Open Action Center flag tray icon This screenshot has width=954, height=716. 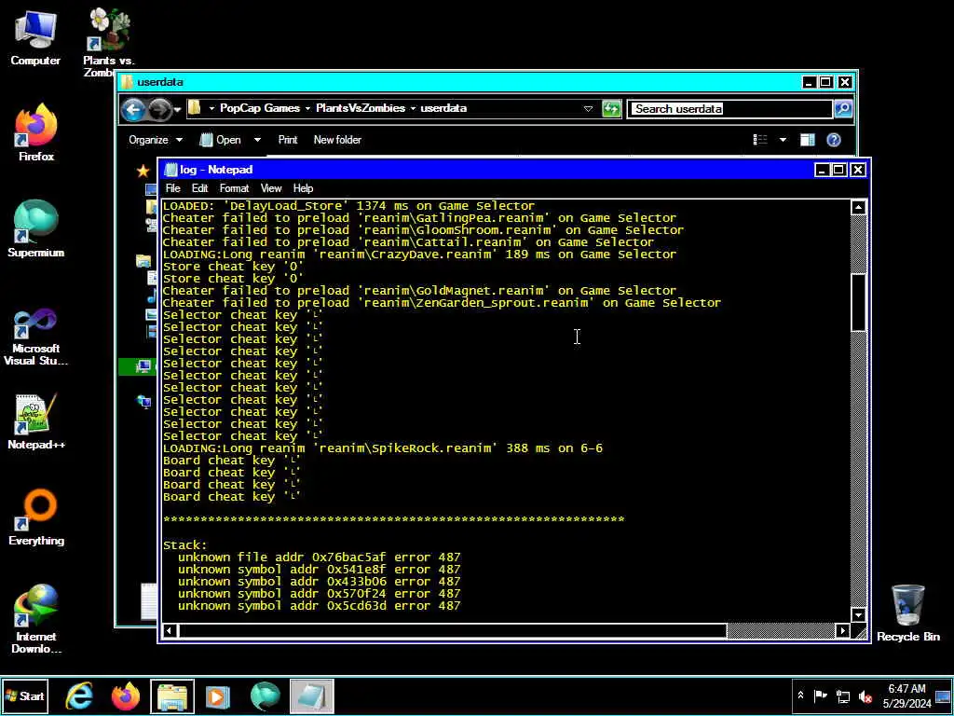tap(820, 695)
